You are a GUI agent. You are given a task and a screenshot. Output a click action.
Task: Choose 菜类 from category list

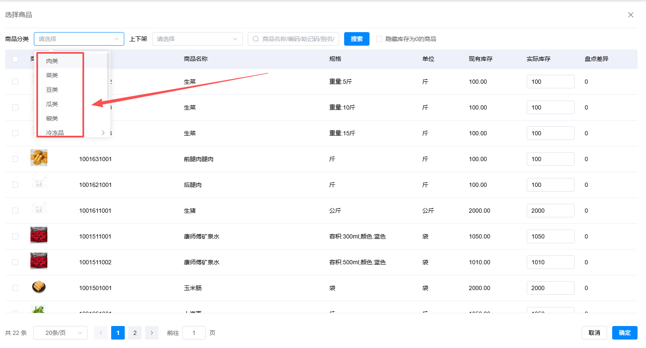(x=72, y=75)
